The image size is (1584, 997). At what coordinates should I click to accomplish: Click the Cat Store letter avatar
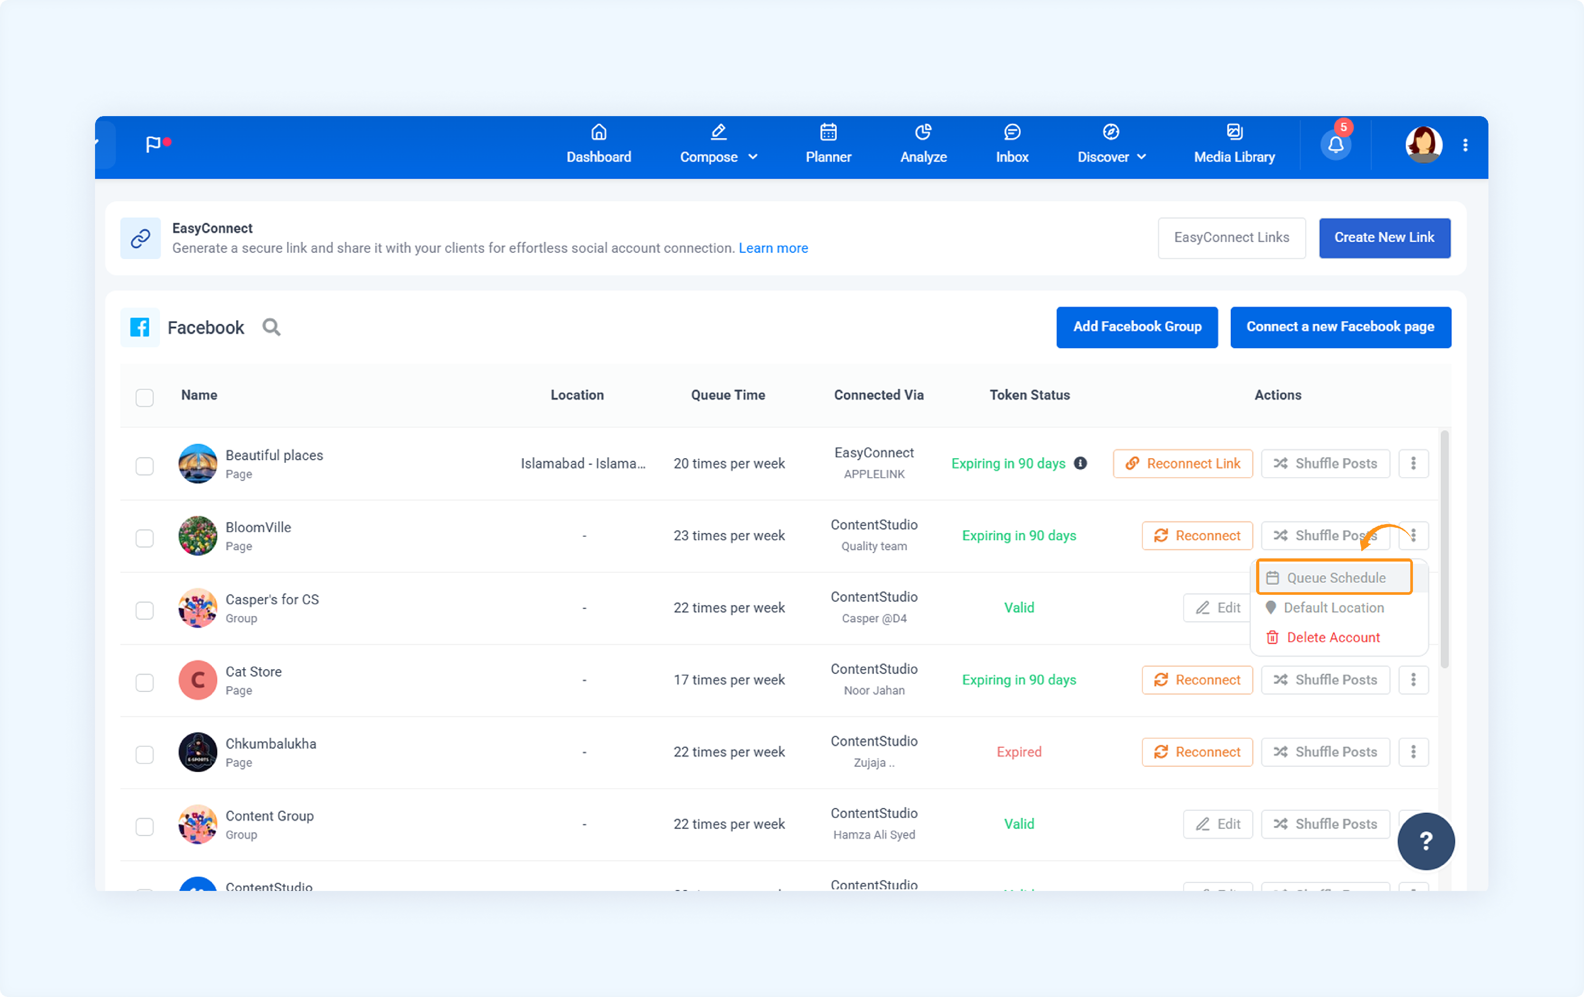click(x=197, y=680)
